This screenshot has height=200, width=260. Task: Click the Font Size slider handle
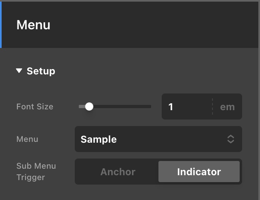(89, 107)
